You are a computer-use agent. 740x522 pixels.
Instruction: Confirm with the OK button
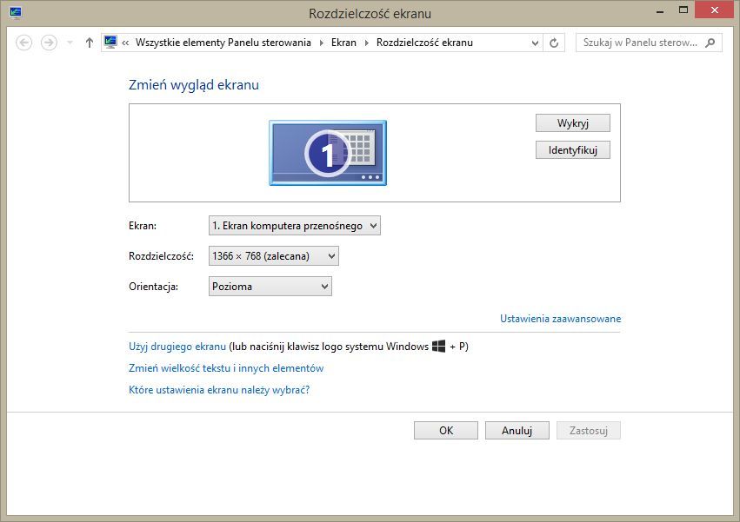click(446, 431)
